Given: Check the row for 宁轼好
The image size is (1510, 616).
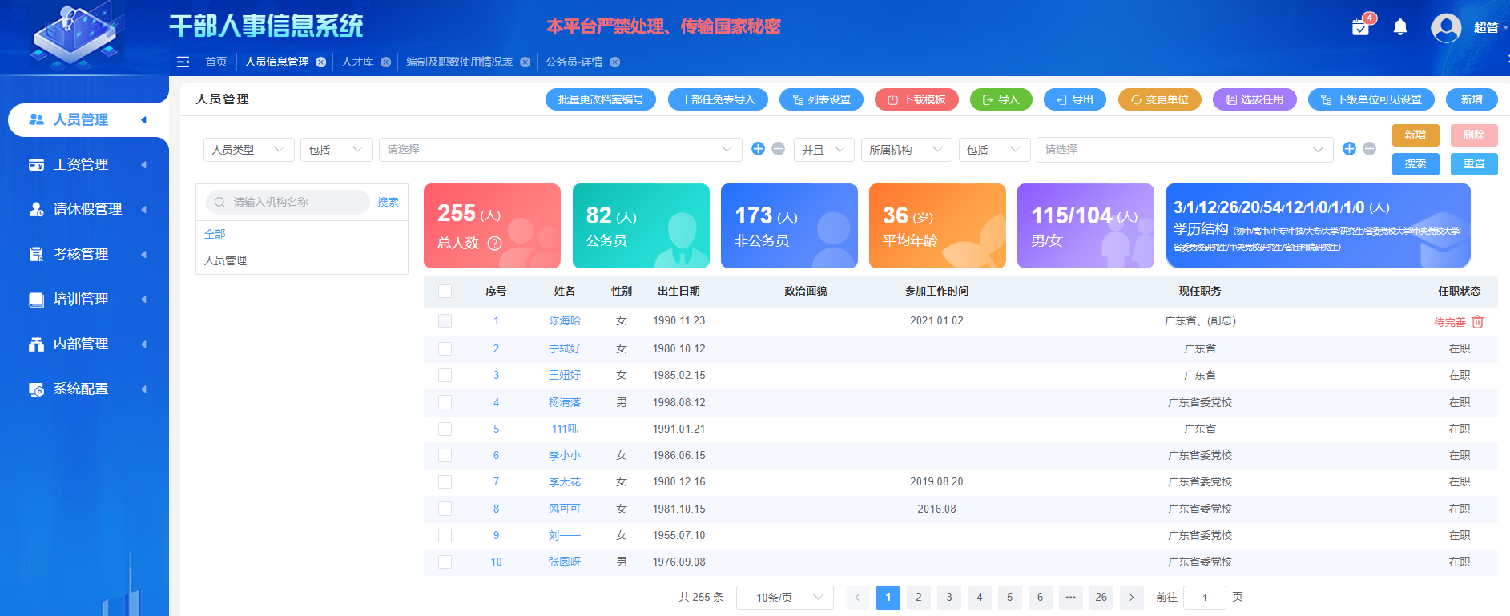Looking at the screenshot, I should 445,348.
